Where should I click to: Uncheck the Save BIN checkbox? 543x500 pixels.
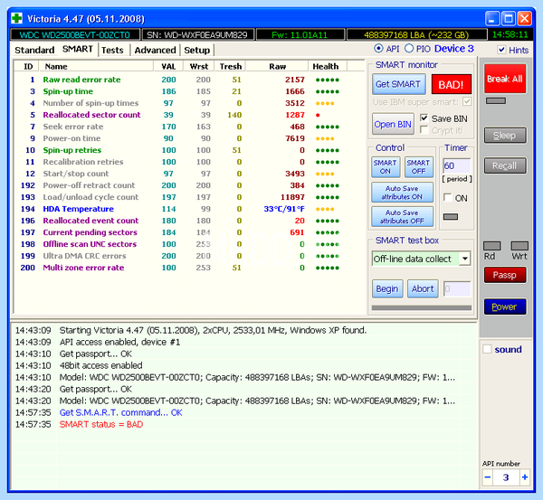(424, 118)
